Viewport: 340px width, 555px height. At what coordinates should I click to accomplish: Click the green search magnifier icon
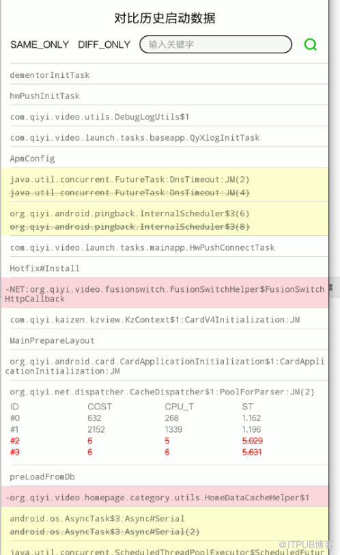[311, 44]
